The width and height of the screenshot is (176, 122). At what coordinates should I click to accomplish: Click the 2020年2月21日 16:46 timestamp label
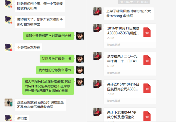(x=134, y=2)
